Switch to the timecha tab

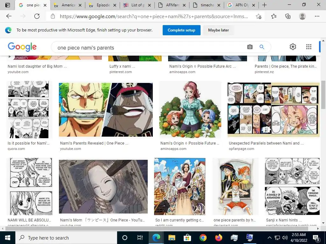207,5
